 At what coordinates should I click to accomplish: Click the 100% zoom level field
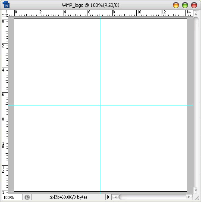[12, 197]
